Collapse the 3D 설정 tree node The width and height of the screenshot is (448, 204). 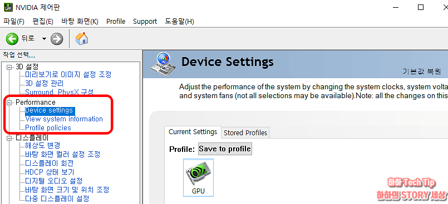tap(9, 68)
